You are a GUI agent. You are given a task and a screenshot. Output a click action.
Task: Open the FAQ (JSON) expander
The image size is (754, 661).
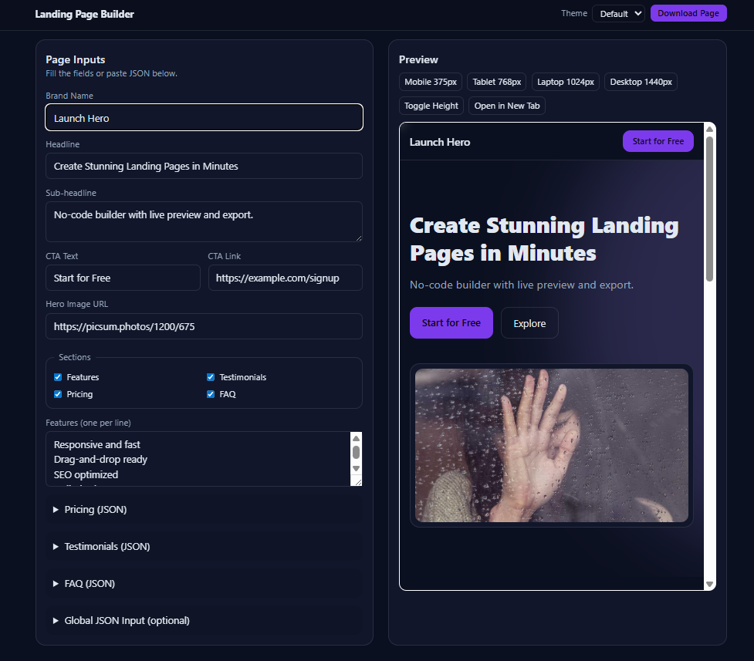pyautogui.click(x=56, y=584)
